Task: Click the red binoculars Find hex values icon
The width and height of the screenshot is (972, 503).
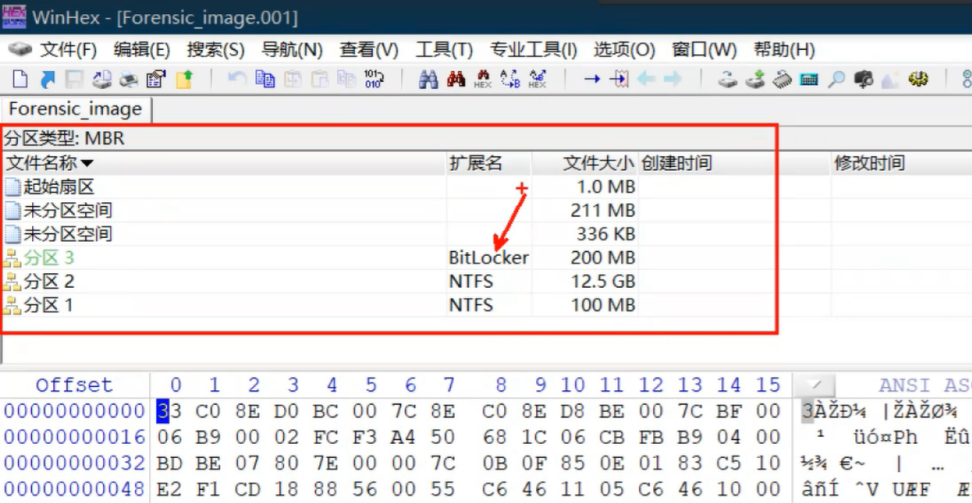Action: [x=456, y=79]
